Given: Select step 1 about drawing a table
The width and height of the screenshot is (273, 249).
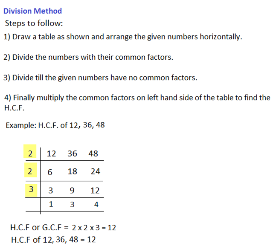Looking at the screenshot, I should (x=123, y=37).
